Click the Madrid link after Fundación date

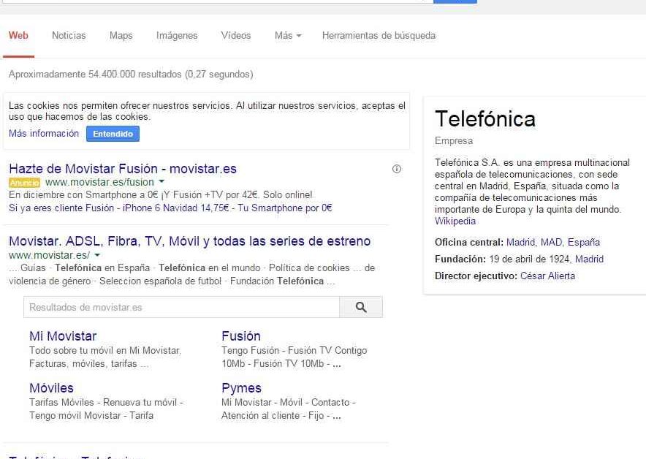[x=589, y=259]
